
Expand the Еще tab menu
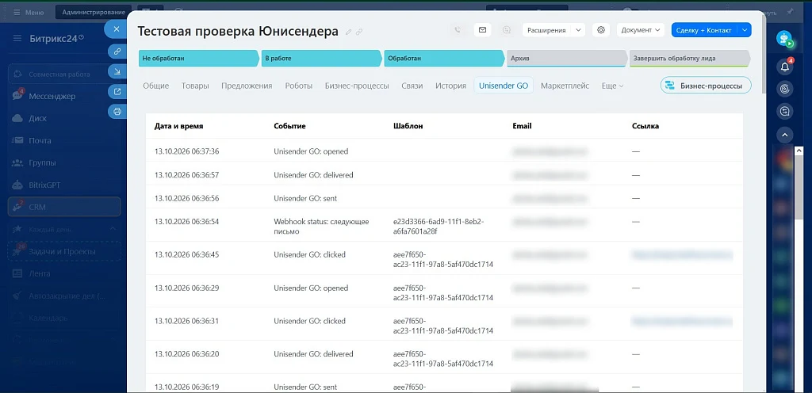coord(613,86)
